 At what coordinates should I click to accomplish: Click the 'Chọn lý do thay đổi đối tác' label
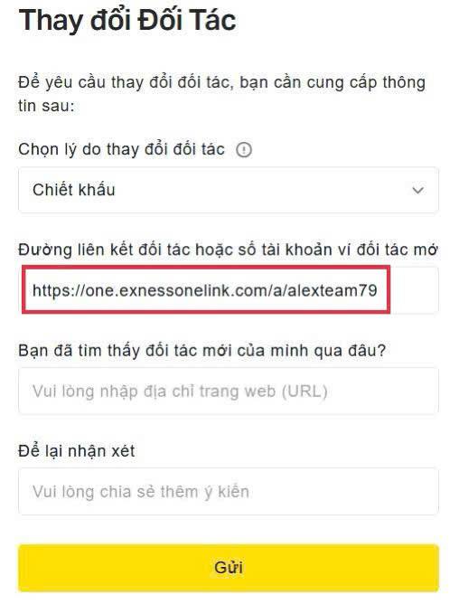coord(121,149)
